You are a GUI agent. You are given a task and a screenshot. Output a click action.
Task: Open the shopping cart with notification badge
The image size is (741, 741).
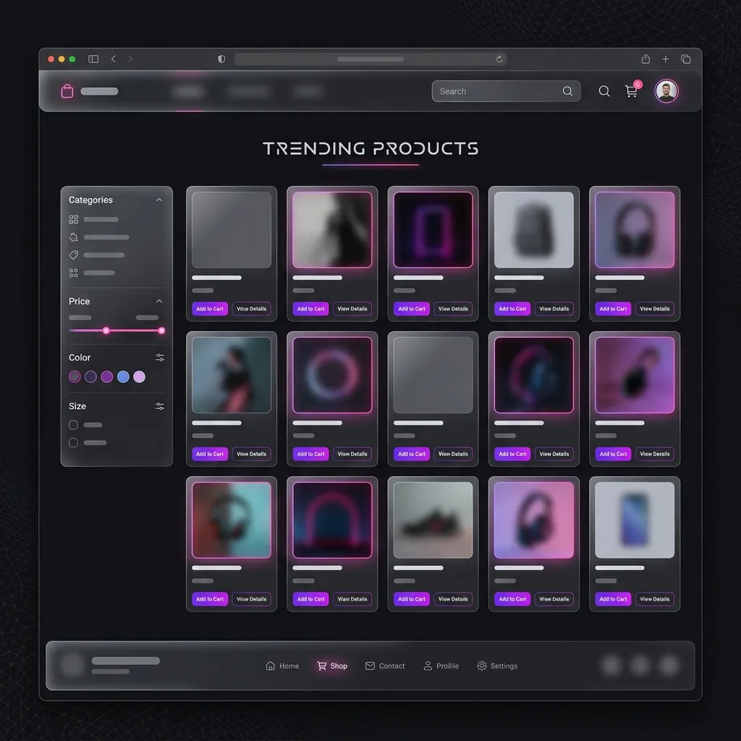(631, 91)
